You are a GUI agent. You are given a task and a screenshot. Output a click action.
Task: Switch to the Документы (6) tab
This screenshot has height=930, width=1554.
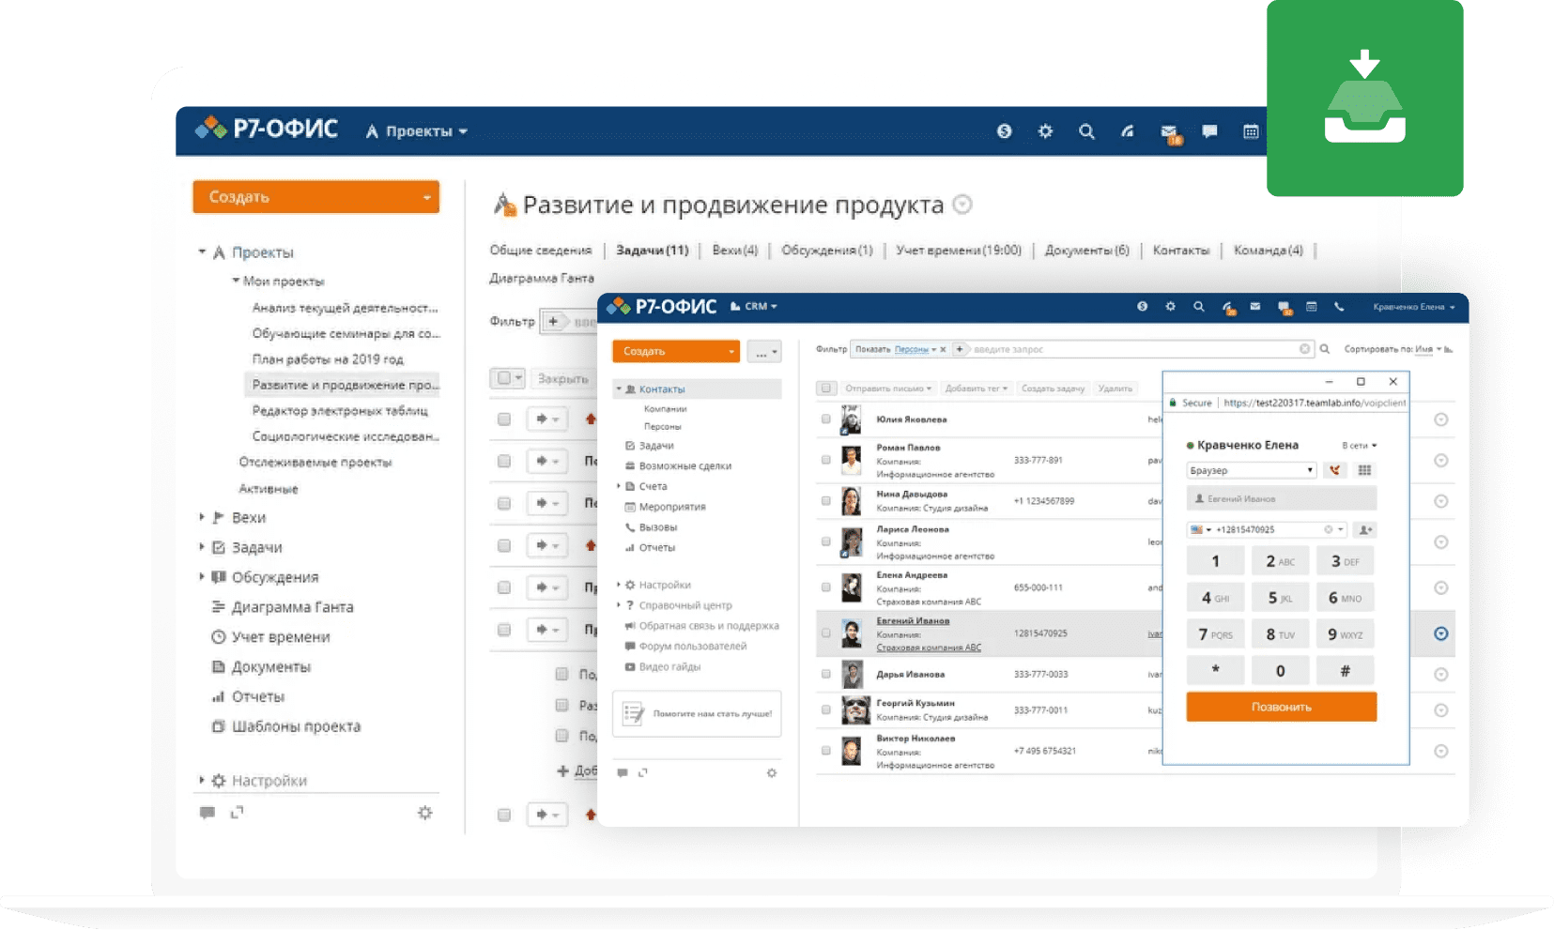[x=1086, y=251]
